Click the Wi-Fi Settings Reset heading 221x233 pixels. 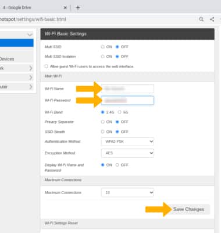coord(61,223)
